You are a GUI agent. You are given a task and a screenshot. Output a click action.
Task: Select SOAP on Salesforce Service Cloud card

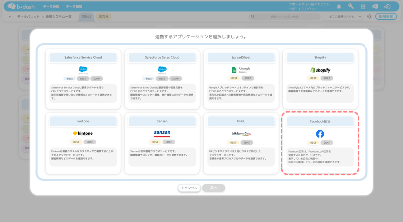click(x=97, y=79)
